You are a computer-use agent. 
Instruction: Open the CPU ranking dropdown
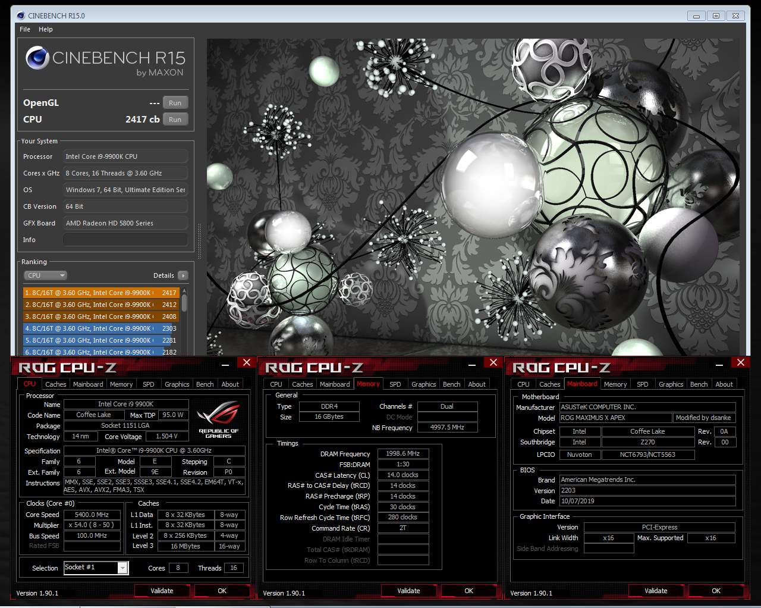pyautogui.click(x=45, y=275)
